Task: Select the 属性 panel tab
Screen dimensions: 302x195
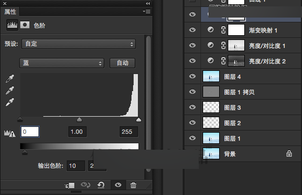Action: point(10,12)
